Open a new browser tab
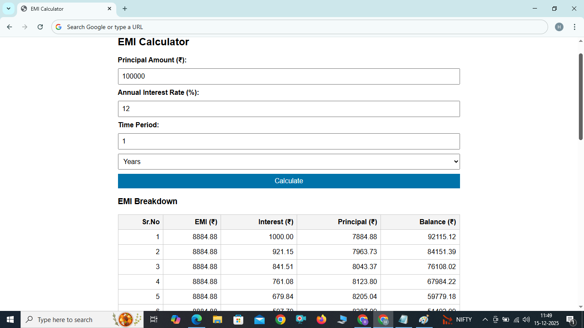The image size is (584, 328). (x=124, y=9)
